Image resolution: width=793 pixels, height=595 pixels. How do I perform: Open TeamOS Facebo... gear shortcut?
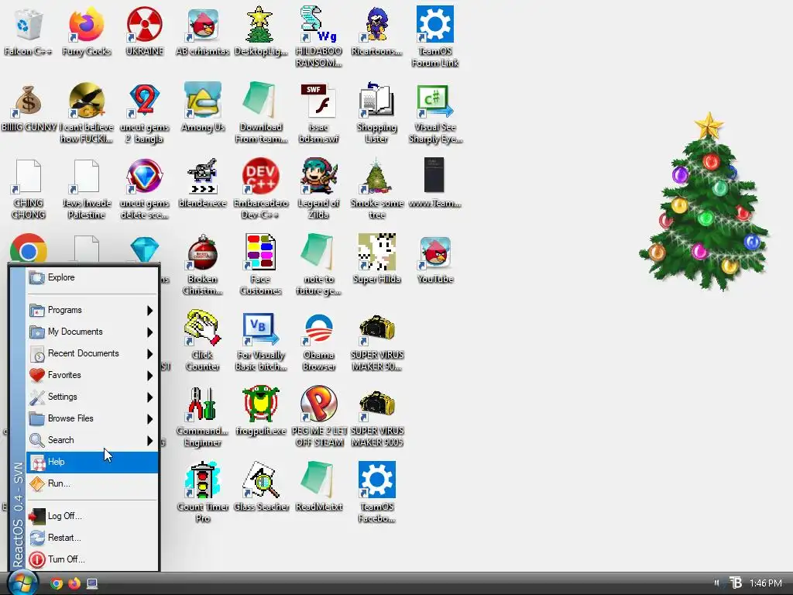click(377, 480)
